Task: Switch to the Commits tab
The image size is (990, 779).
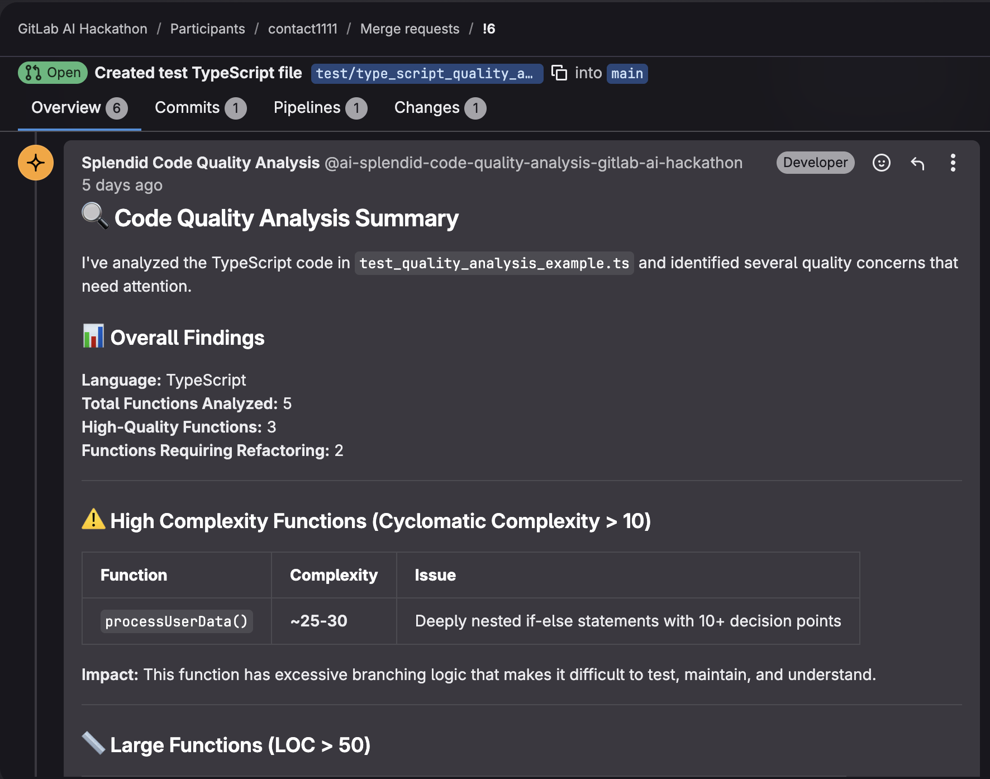Action: pyautogui.click(x=200, y=108)
